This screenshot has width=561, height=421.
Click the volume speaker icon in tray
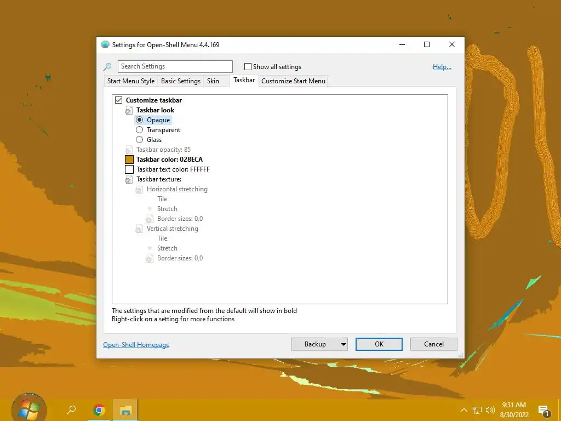click(490, 410)
